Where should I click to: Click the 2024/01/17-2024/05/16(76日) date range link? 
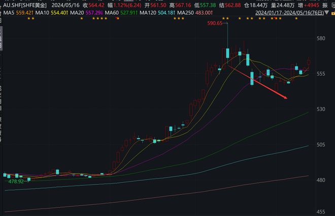pyautogui.click(x=289, y=13)
